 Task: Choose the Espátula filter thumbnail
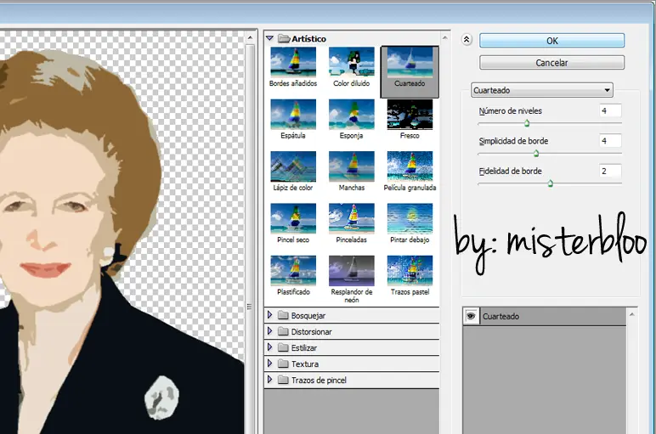293,114
